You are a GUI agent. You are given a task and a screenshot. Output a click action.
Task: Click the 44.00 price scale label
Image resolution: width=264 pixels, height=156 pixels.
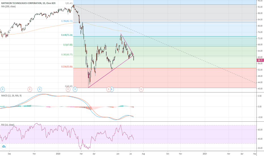260,82
